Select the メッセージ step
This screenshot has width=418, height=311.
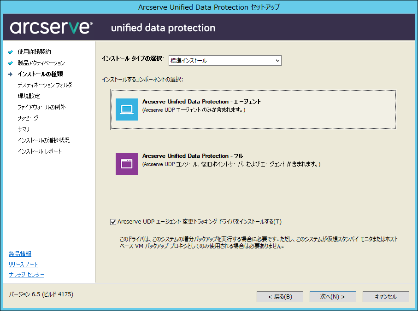[x=28, y=118]
